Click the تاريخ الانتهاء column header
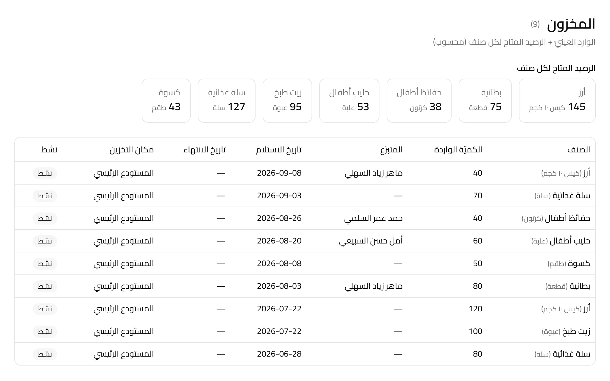This screenshot has height=381, width=610. (x=204, y=150)
